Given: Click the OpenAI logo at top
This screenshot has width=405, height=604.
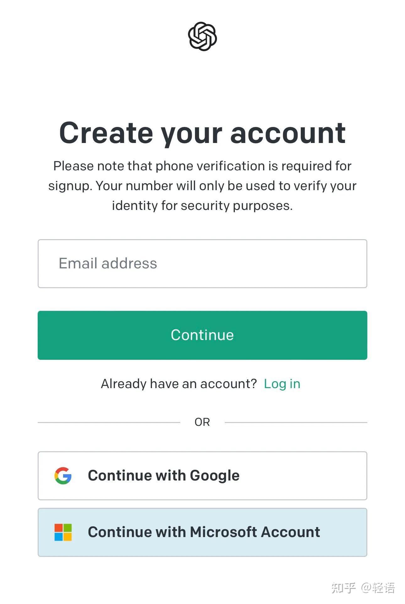Looking at the screenshot, I should pyautogui.click(x=202, y=36).
